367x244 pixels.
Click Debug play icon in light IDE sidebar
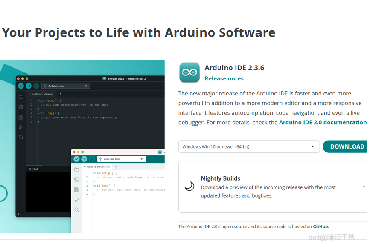(x=76, y=200)
